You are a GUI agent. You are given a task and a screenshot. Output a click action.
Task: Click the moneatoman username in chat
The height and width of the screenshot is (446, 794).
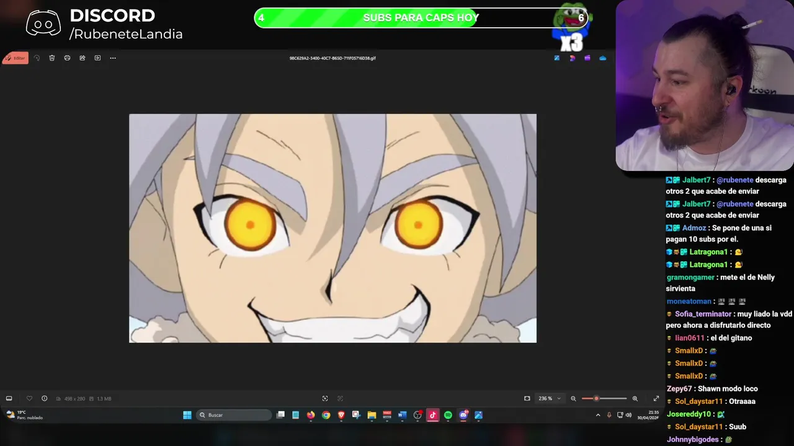coord(689,302)
